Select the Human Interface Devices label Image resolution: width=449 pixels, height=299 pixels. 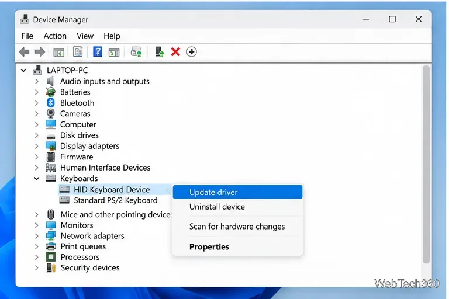pos(105,168)
